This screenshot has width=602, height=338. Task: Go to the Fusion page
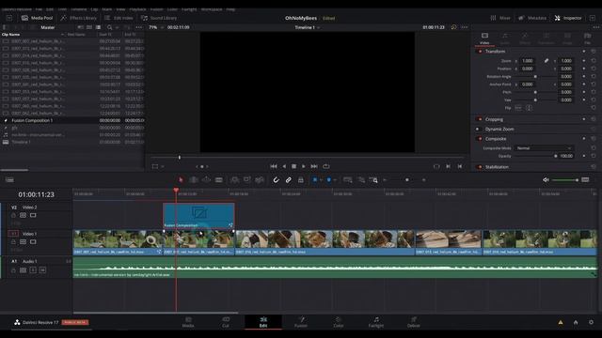pyautogui.click(x=301, y=322)
